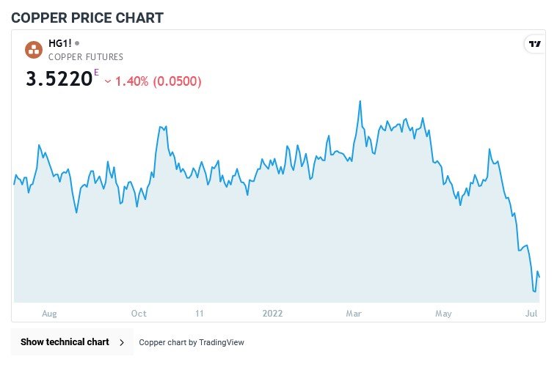Click the 3.5220 last price value
Image resolution: width=557 pixels, height=373 pixels.
point(59,79)
